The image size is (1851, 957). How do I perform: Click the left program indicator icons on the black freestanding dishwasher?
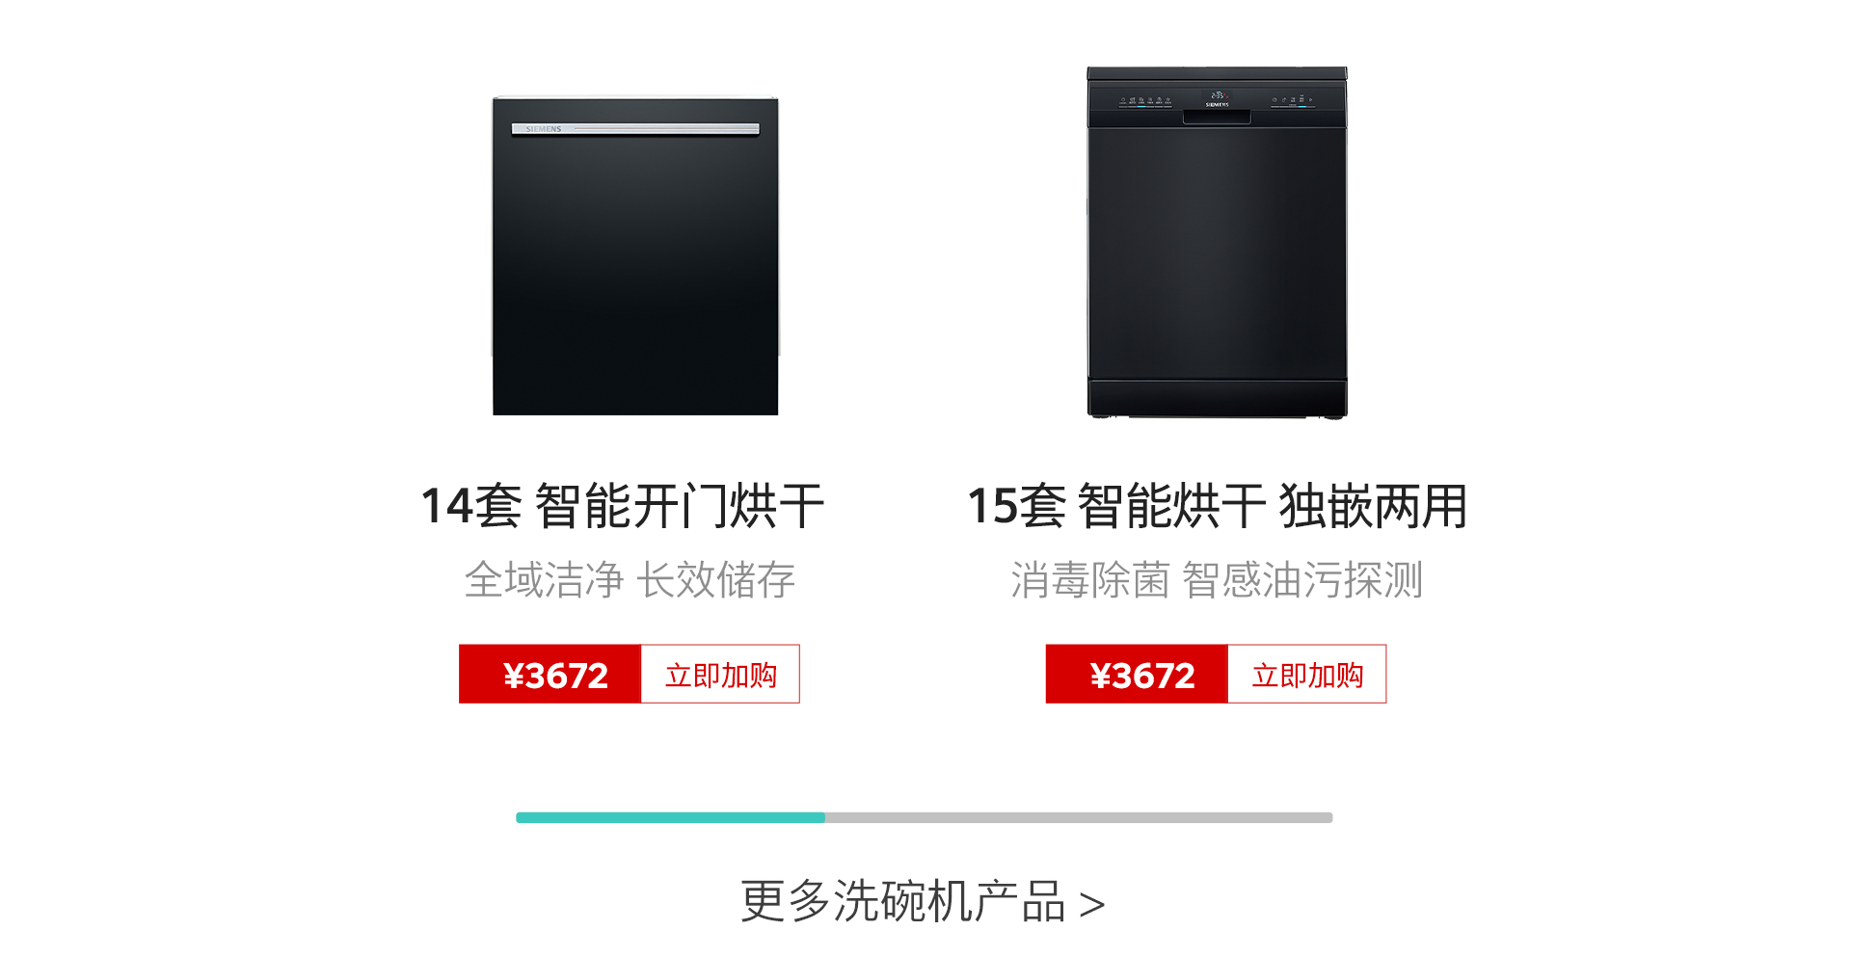coord(1145,101)
